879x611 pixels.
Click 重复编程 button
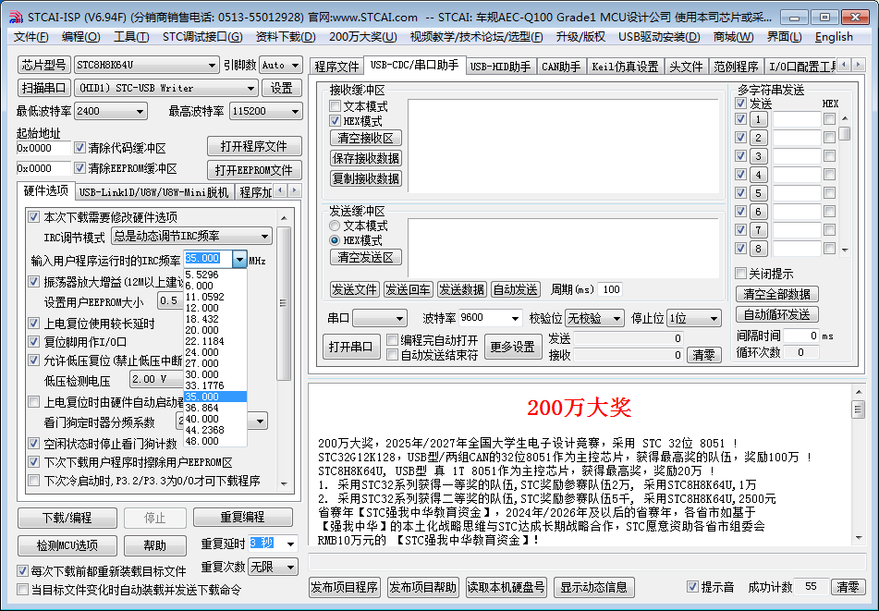coord(242,517)
